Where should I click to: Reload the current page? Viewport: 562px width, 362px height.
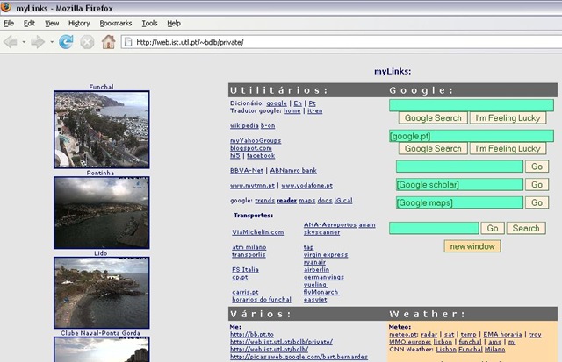66,42
